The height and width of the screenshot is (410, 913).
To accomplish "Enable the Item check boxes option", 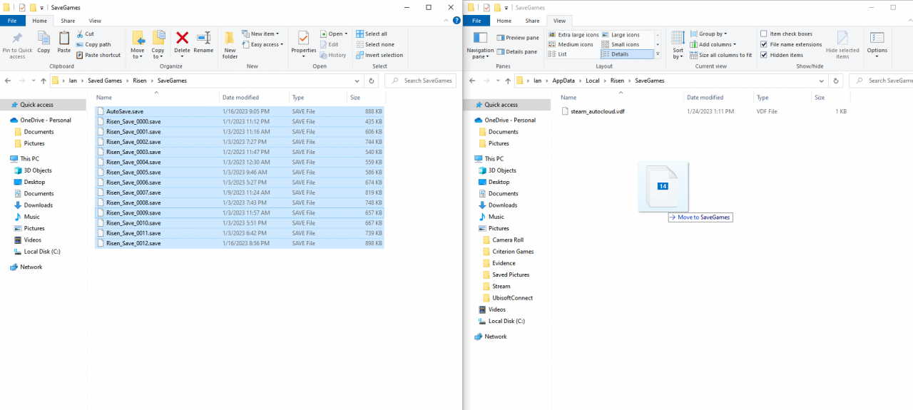I will 764,34.
